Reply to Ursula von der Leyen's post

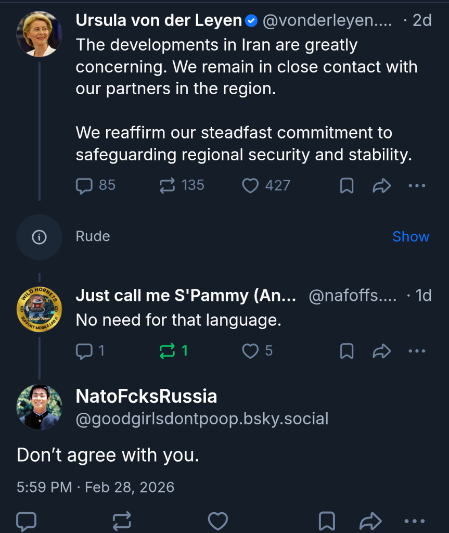tap(84, 186)
